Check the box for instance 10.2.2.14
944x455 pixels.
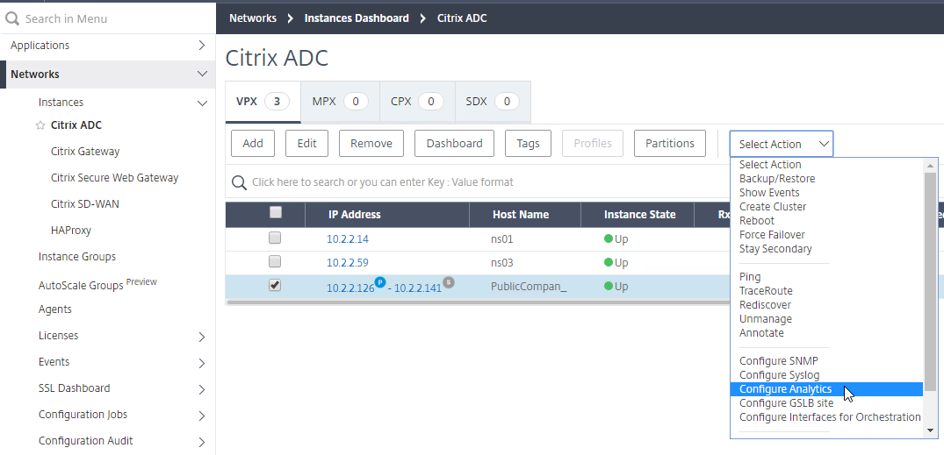275,238
